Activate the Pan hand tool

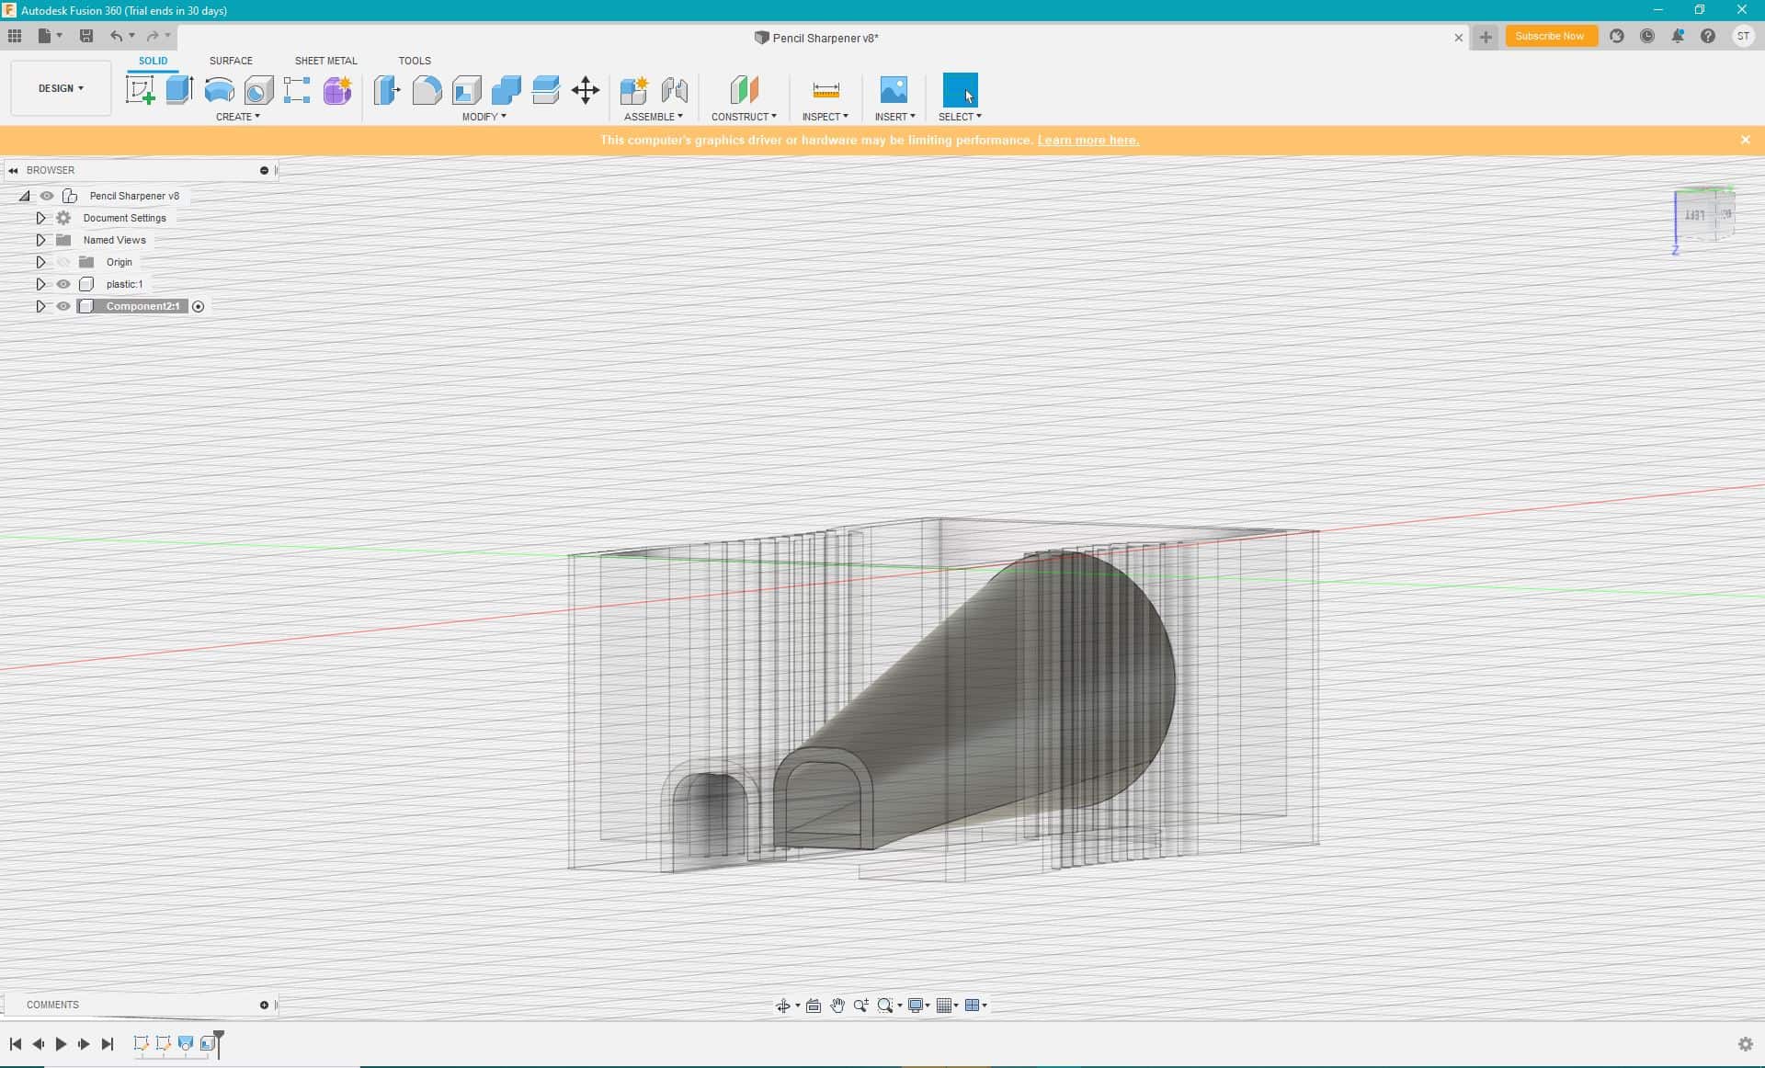[837, 1006]
